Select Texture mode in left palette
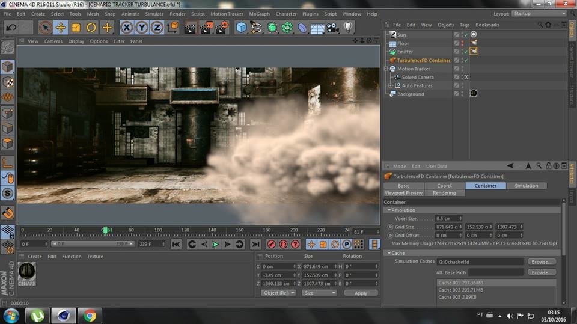The width and height of the screenshot is (577, 324). coord(7,82)
